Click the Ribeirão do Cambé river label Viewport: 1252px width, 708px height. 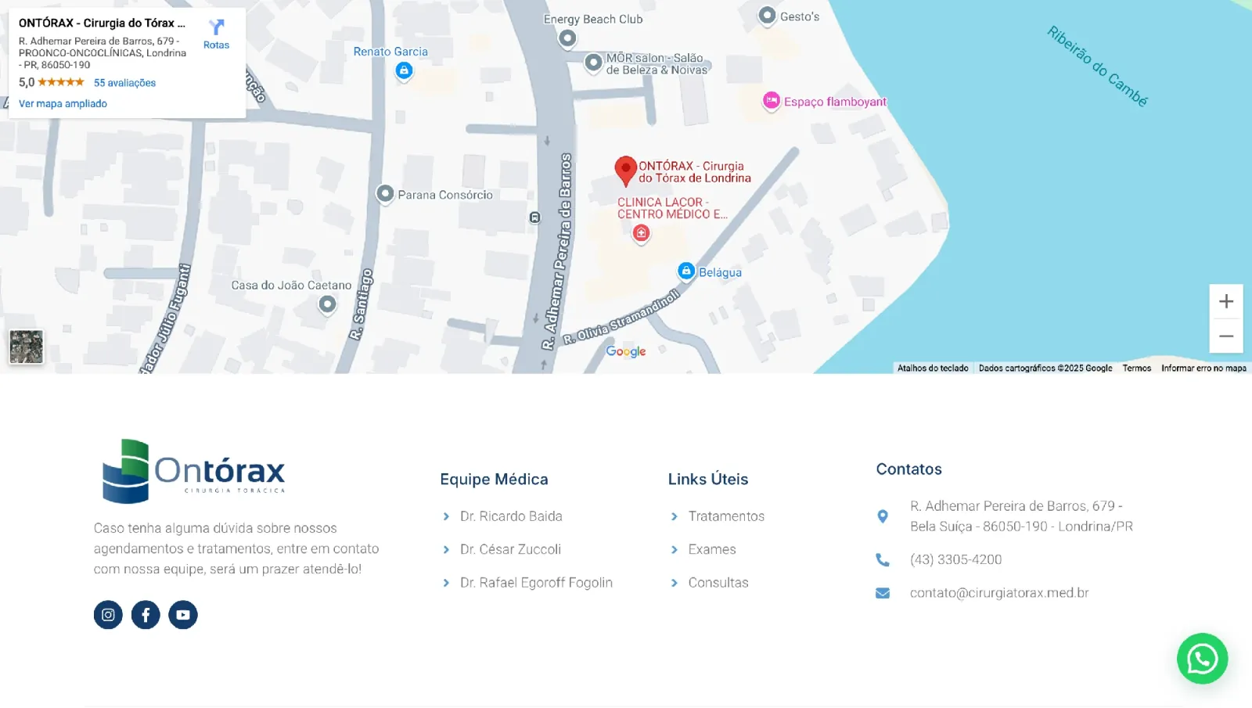1097,66
